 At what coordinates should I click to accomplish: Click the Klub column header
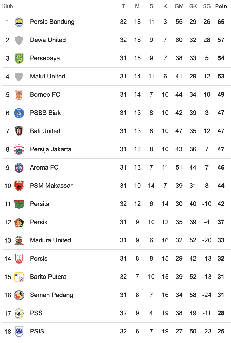pyautogui.click(x=8, y=6)
